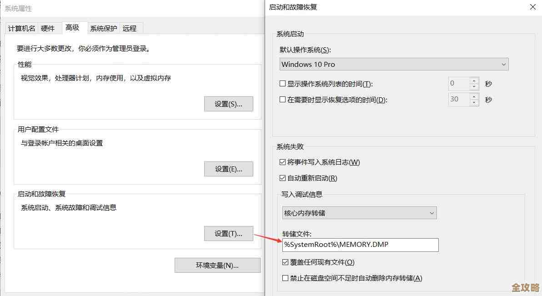
Task: Click 启动和故障恢复 的 设置(T) button
Action: (x=228, y=233)
